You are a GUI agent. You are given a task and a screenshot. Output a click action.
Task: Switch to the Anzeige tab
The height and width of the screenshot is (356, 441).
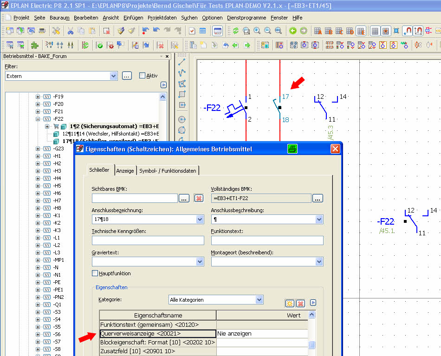125,171
